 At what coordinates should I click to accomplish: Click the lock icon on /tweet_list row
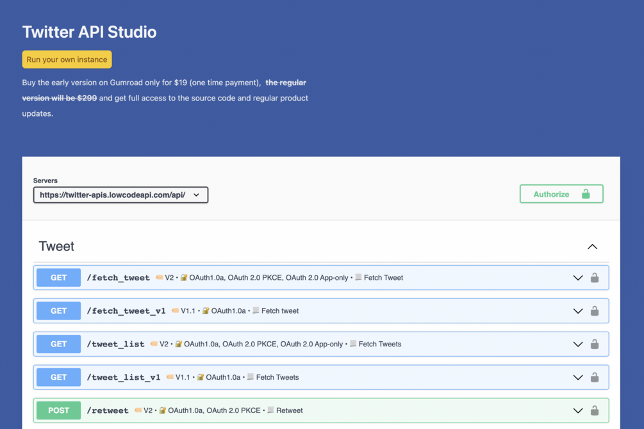[595, 344]
